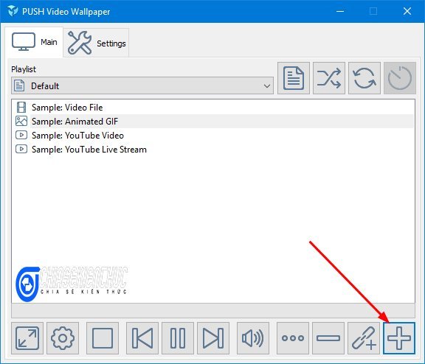Switch to the Settings tab
Screen dimensions: 425x364
96,43
